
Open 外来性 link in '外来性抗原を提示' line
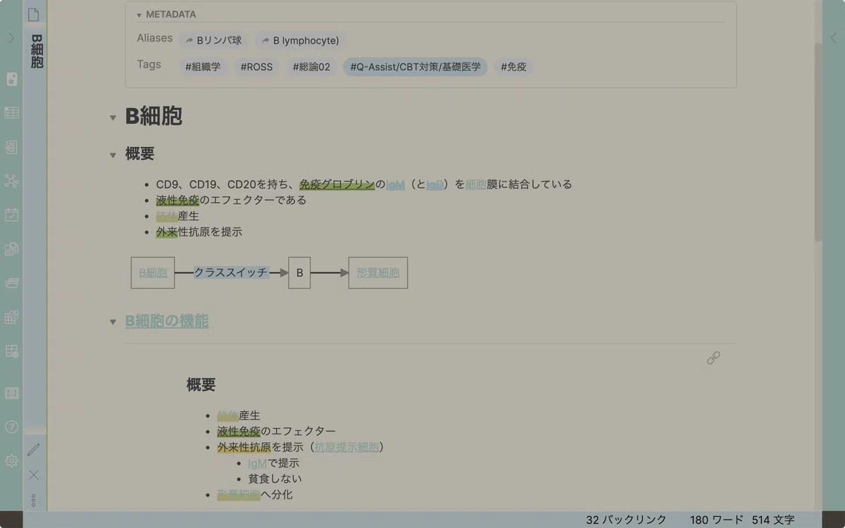pyautogui.click(x=167, y=232)
